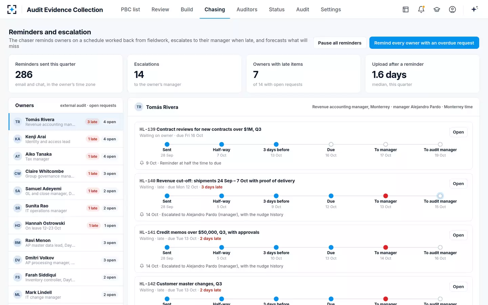
Task: Click Kenji Arai's KA avatar
Action: (x=18, y=139)
